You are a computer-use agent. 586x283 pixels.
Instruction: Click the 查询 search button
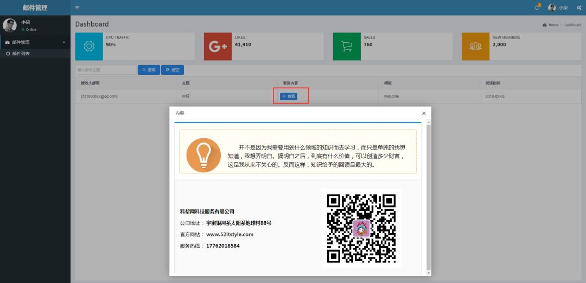149,70
